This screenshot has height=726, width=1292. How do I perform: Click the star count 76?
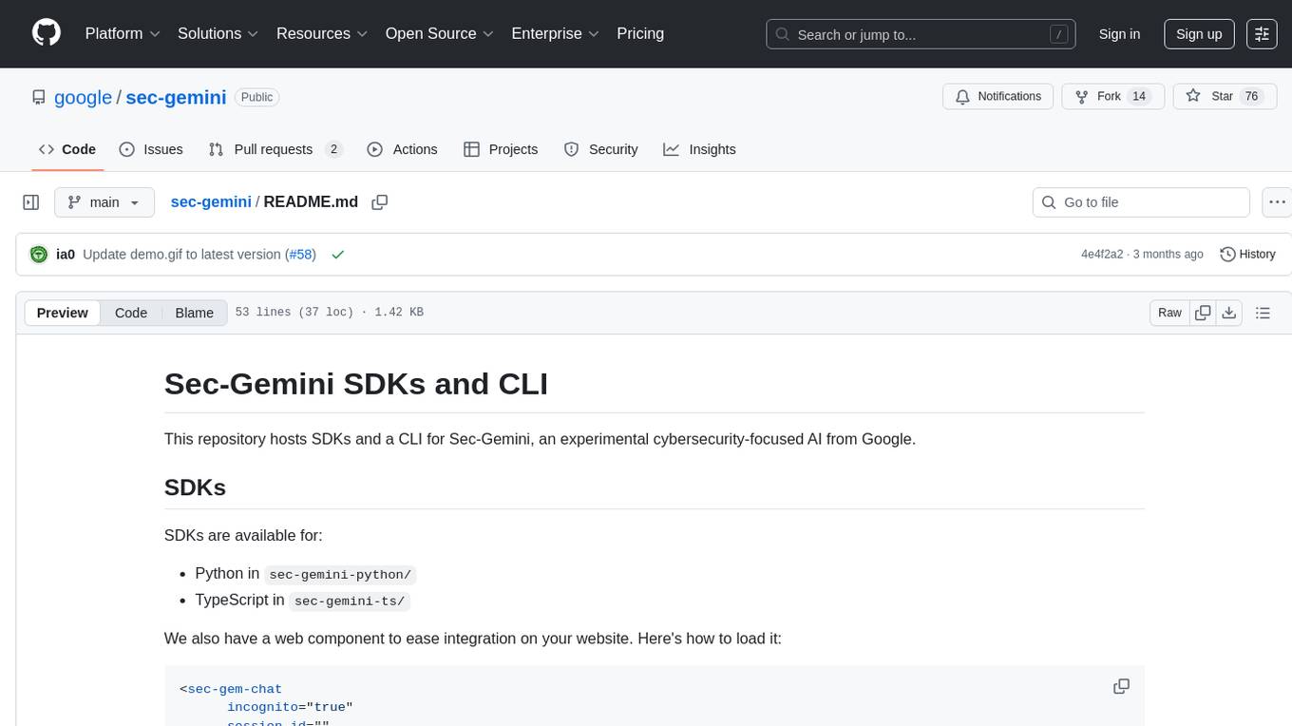[1251, 96]
